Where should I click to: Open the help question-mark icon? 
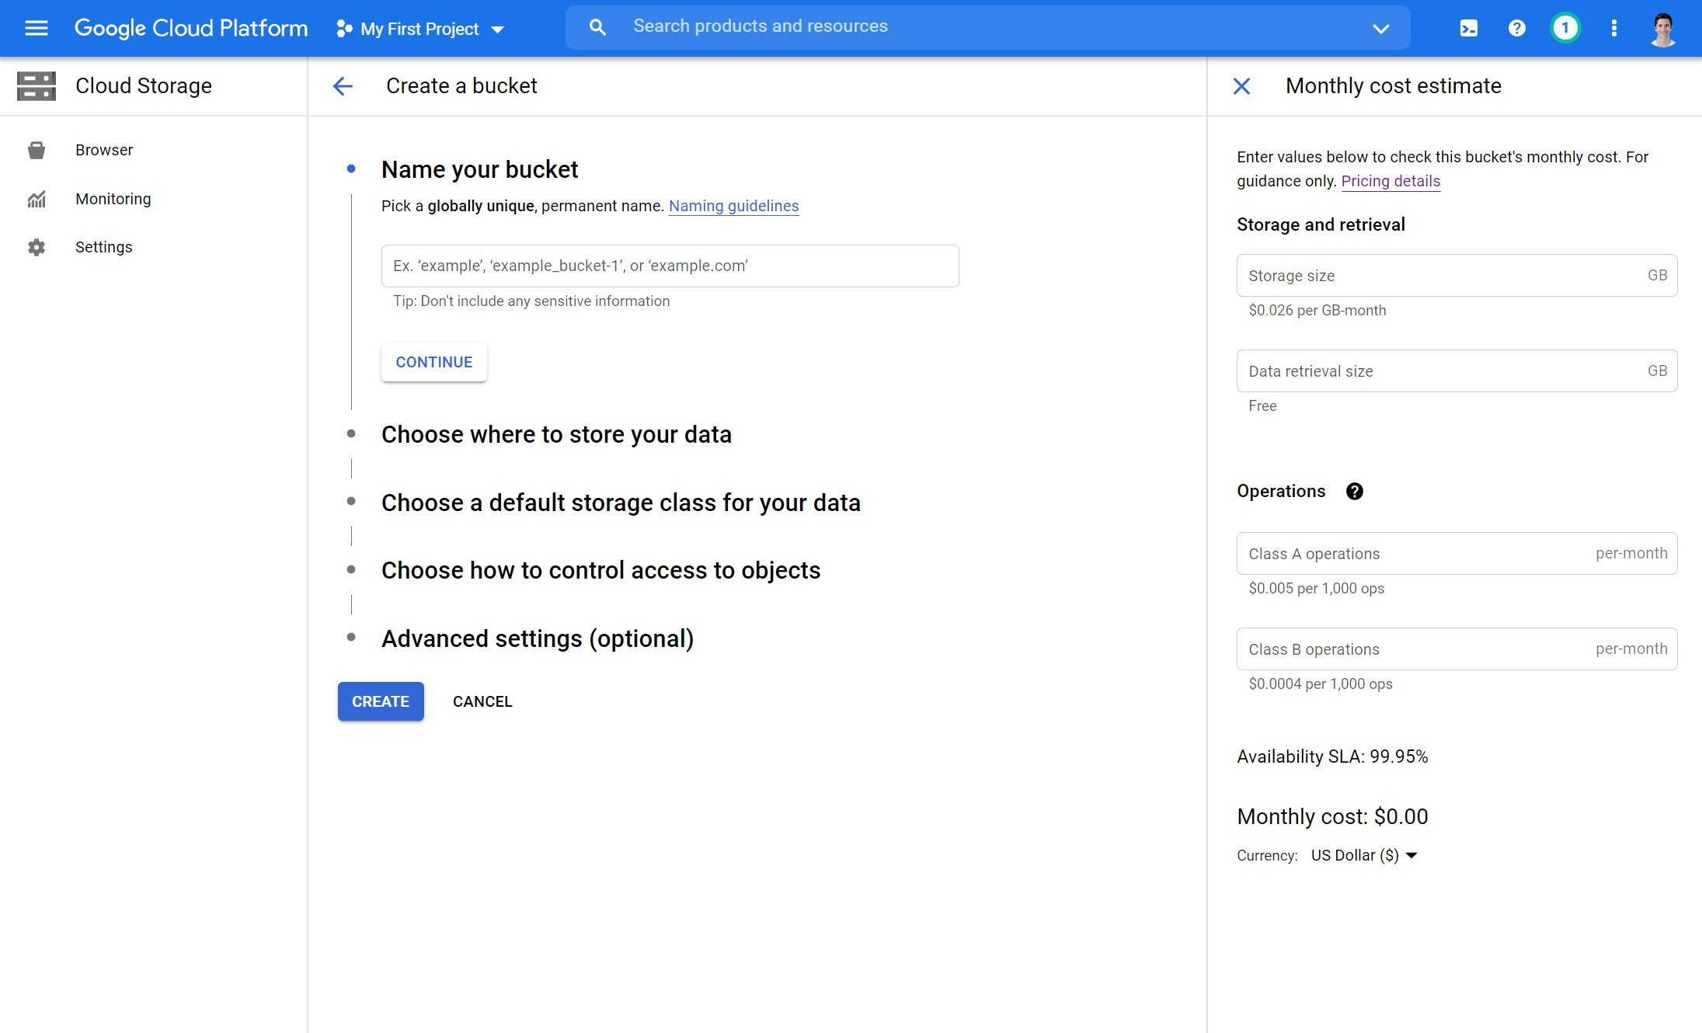pos(1516,28)
